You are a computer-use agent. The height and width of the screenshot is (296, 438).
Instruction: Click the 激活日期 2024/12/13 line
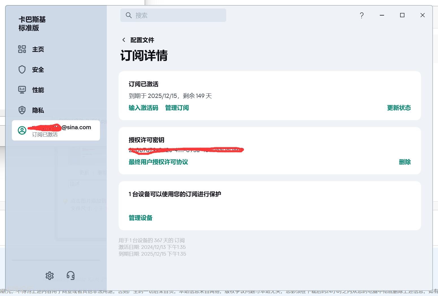click(152, 247)
